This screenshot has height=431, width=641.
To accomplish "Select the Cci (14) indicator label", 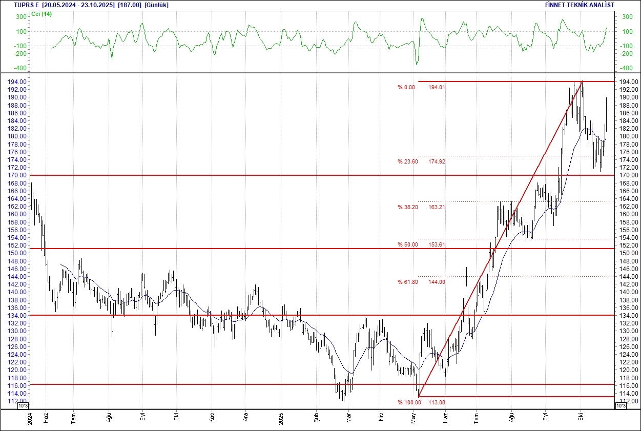I will tap(41, 14).
